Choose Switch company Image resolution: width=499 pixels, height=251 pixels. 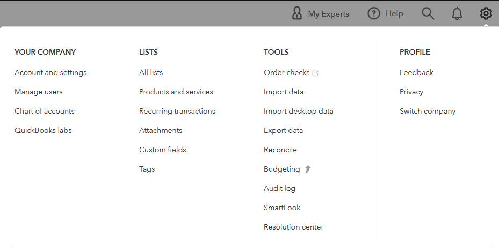tap(428, 111)
